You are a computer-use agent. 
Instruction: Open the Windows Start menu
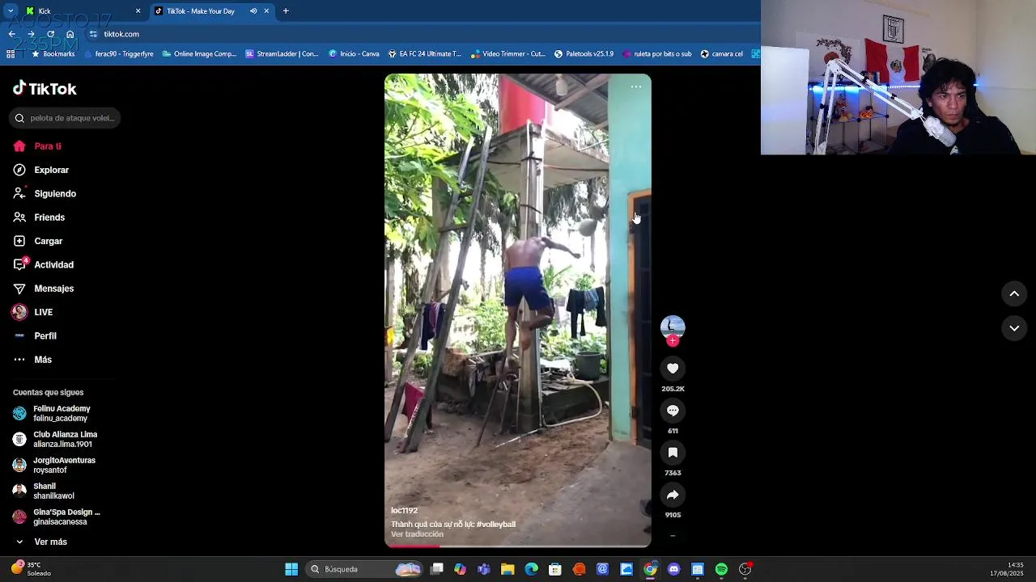291,569
